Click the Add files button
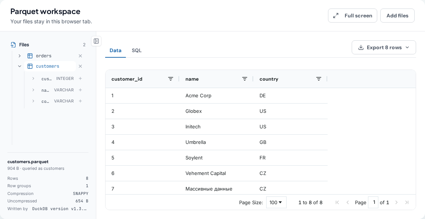This screenshot has height=219, width=425. pos(397,16)
